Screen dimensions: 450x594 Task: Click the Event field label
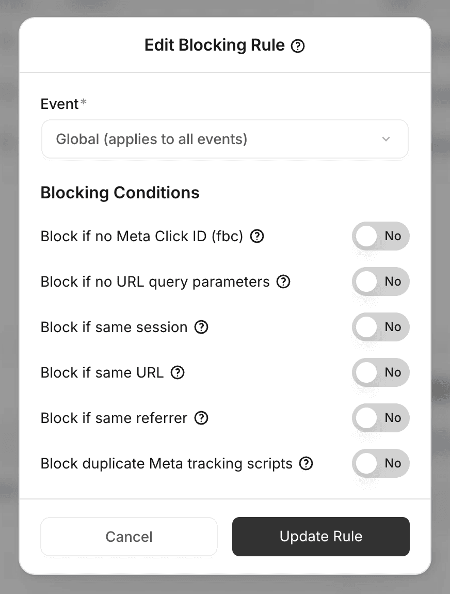[58, 104]
